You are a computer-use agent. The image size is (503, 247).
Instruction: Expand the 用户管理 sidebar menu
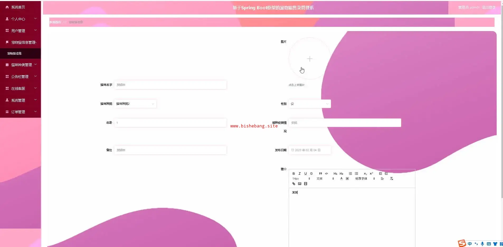click(20, 31)
